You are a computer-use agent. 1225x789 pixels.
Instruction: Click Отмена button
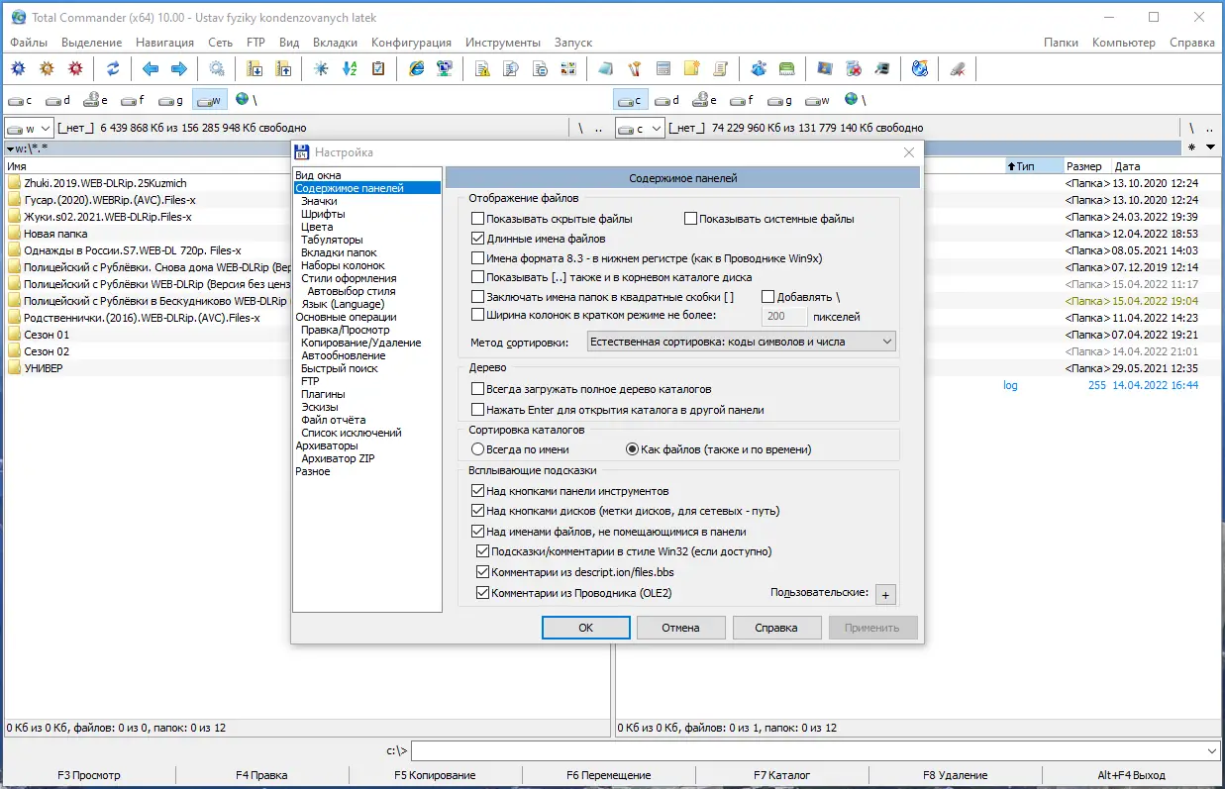click(680, 628)
